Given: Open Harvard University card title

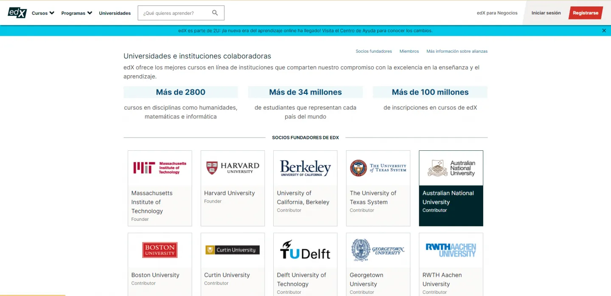Looking at the screenshot, I should [x=230, y=193].
